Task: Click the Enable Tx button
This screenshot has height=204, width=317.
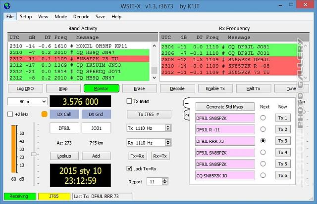Action: (215, 88)
